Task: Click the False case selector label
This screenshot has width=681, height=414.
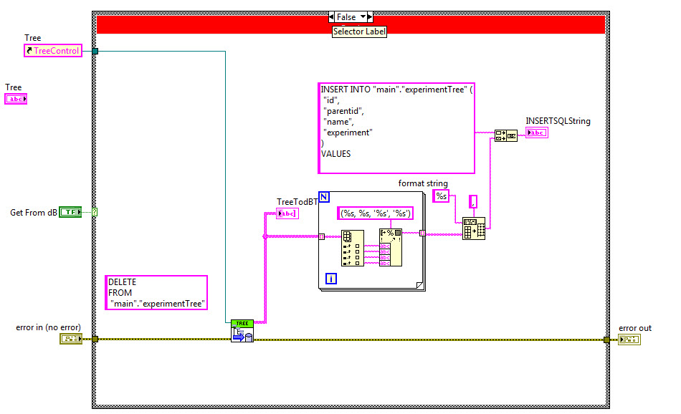Action: pos(346,17)
